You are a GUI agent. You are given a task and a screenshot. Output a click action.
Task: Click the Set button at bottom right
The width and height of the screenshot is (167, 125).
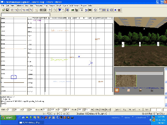[x=147, y=110]
